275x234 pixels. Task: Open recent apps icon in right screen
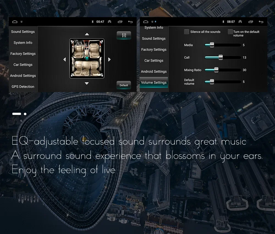pyautogui.click(x=251, y=22)
